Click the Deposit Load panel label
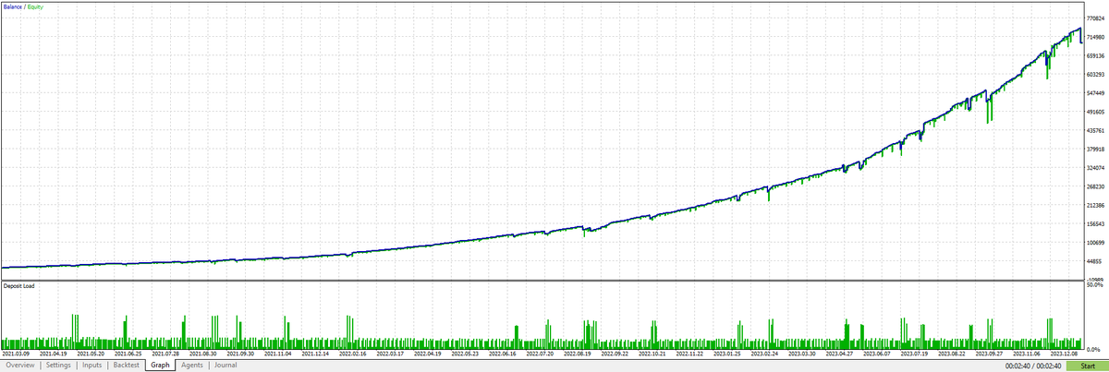Screen dimensions: 1109x372 click(18, 286)
